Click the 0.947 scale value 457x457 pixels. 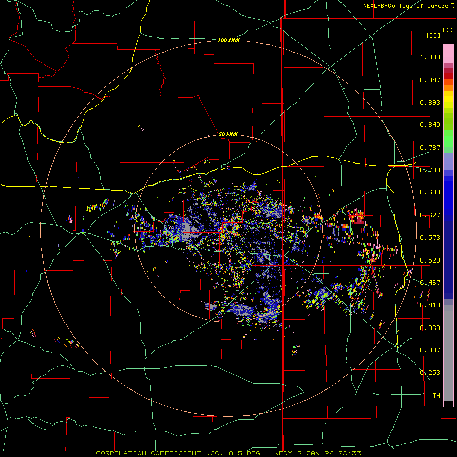(430, 80)
